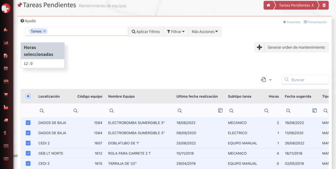Expand the Filtrar dropdown
The width and height of the screenshot is (336, 169).
coord(176,32)
